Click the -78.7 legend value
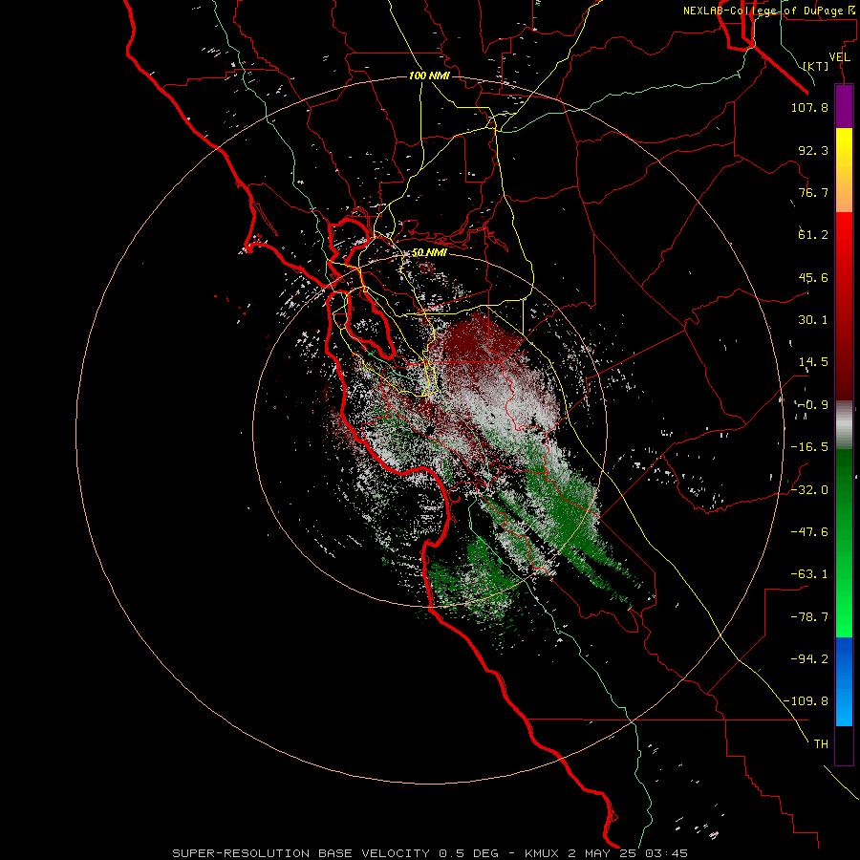The image size is (860, 860). (809, 617)
